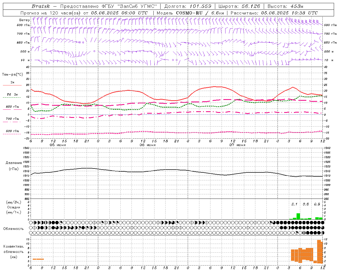Click the (мм/1ч.) precipitation unit label
This screenshot has height=270, width=338.
pos(14,212)
